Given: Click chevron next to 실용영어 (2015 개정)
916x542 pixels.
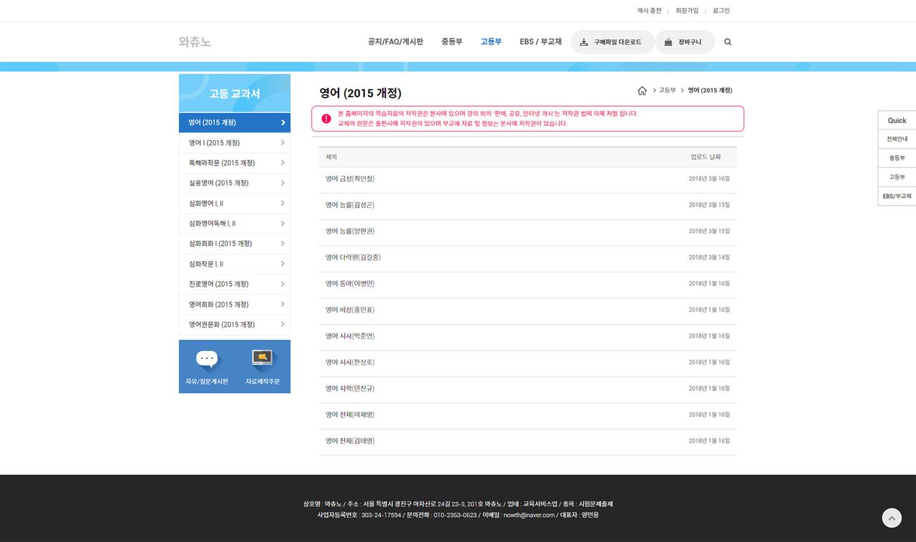Looking at the screenshot, I should (283, 183).
